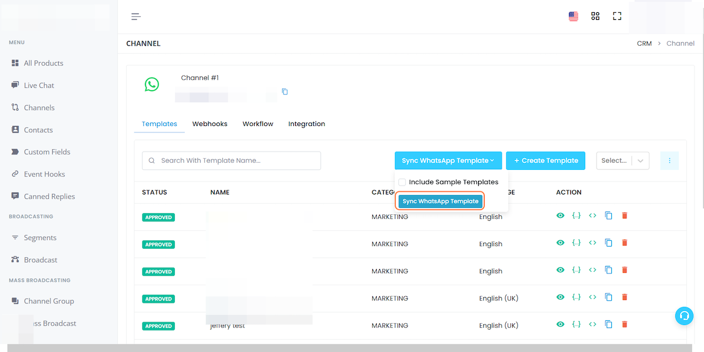Open Custom Fields in the sidebar
The image size is (704, 352).
(47, 152)
